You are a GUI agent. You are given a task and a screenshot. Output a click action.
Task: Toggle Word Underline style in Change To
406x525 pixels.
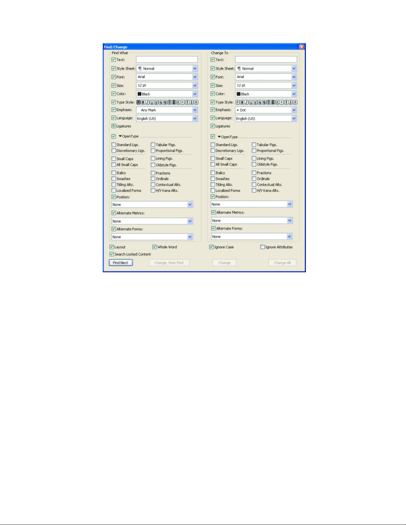click(x=256, y=102)
